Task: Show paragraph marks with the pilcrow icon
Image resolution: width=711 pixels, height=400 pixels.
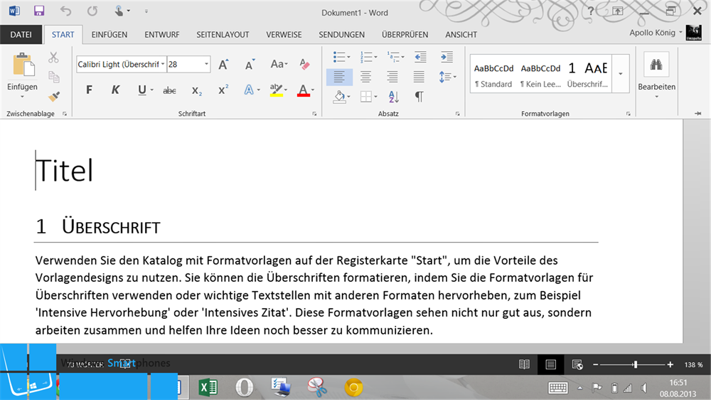Action: [419, 96]
